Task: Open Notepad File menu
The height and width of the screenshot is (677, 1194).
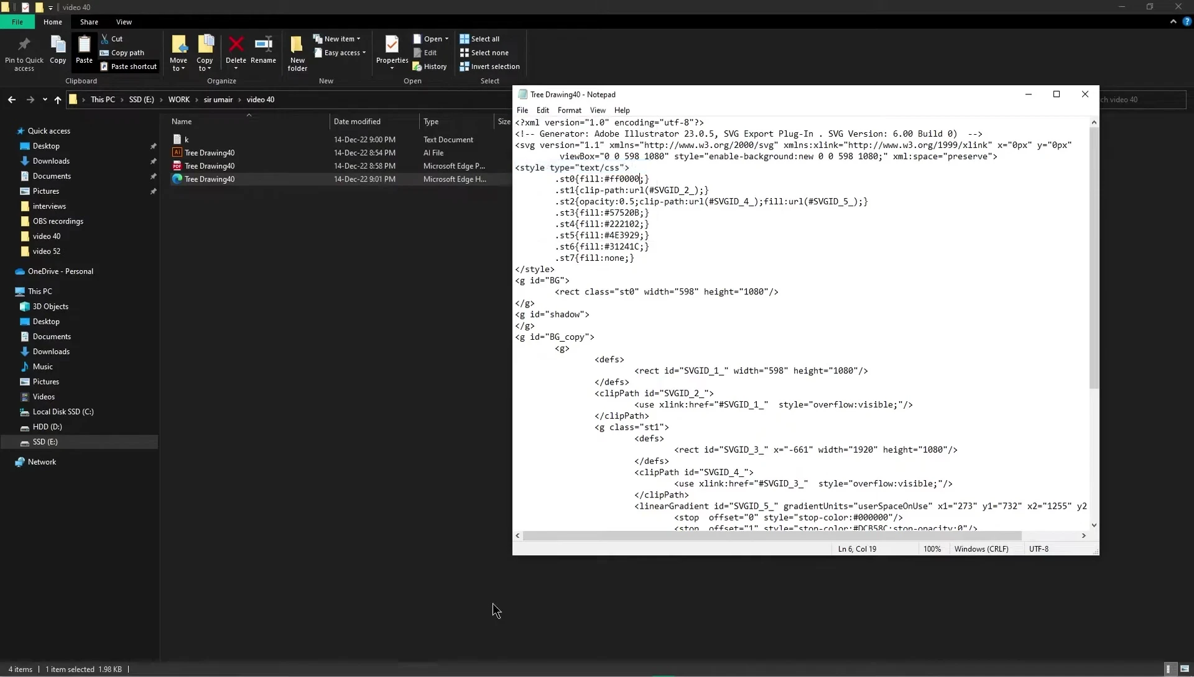Action: pos(522,110)
